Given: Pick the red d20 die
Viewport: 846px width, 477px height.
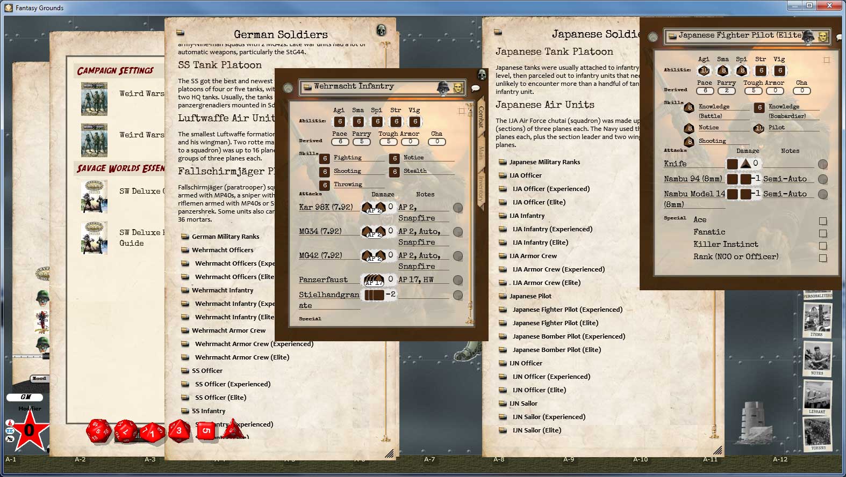Looking at the screenshot, I should pyautogui.click(x=99, y=431).
